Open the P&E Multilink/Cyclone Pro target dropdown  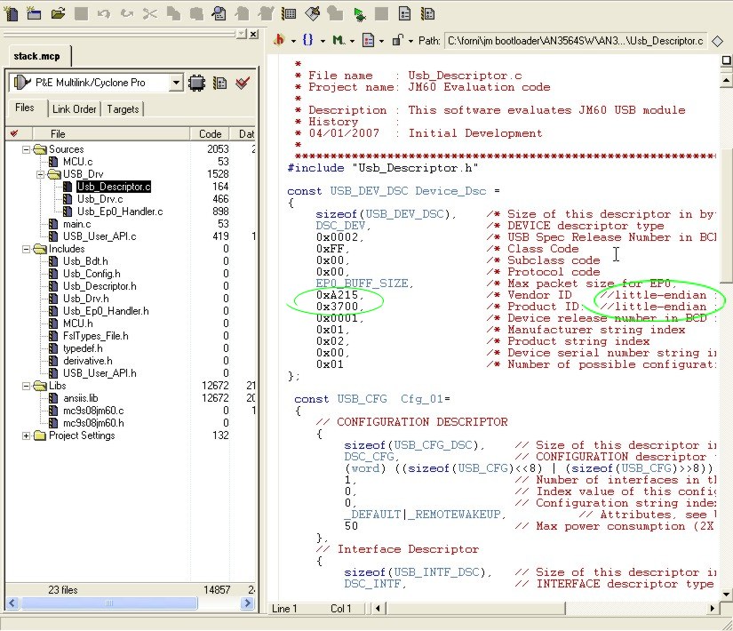coord(177,82)
